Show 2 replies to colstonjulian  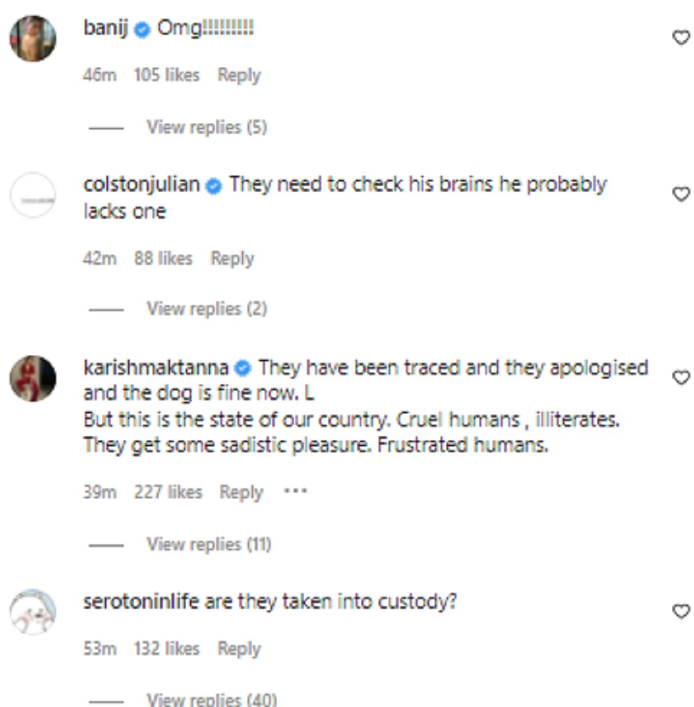(206, 309)
